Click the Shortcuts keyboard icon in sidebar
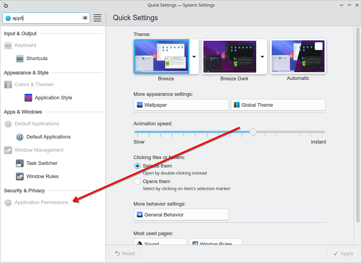The width and height of the screenshot is (361, 263). [x=20, y=59]
